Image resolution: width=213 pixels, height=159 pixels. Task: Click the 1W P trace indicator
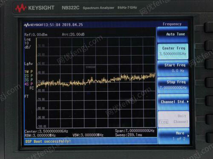(x=29, y=72)
